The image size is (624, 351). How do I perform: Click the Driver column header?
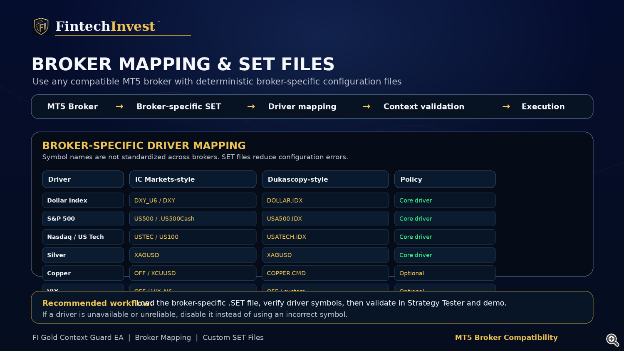[83, 179]
